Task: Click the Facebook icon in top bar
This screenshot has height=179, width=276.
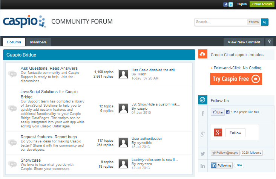Action: click(x=225, y=4)
